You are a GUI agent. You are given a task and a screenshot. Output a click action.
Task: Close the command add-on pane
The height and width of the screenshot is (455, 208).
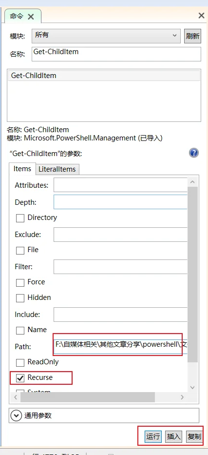click(x=201, y=16)
